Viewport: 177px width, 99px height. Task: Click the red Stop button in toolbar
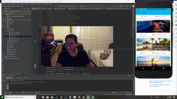pyautogui.click(x=118, y=6)
